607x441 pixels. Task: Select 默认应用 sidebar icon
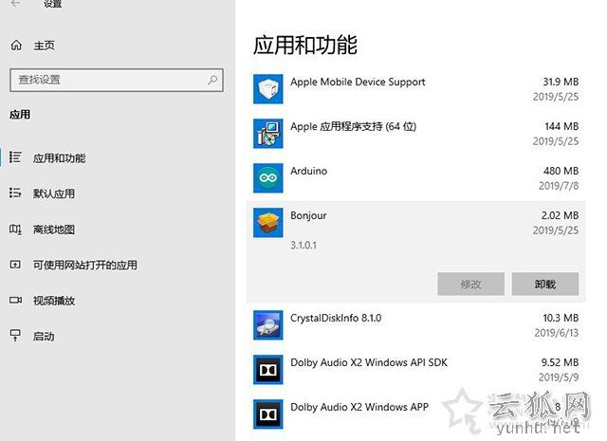(15, 193)
